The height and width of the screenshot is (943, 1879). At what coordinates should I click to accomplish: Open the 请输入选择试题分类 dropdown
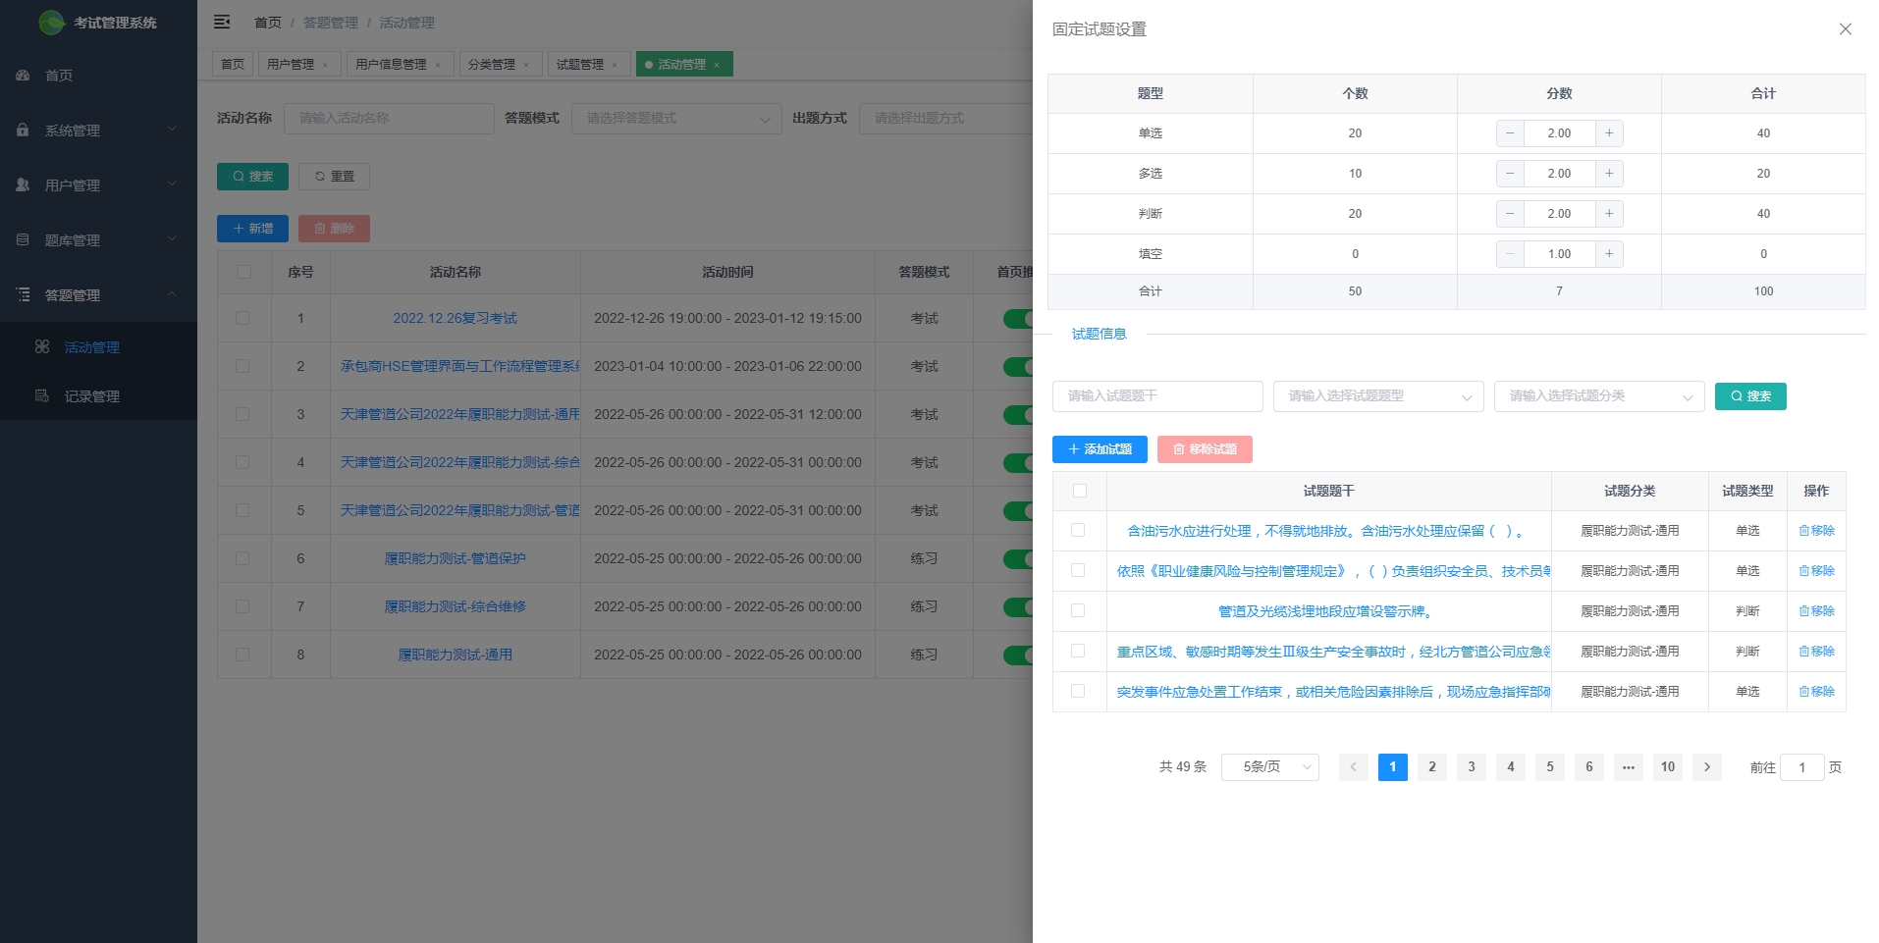pos(1599,396)
